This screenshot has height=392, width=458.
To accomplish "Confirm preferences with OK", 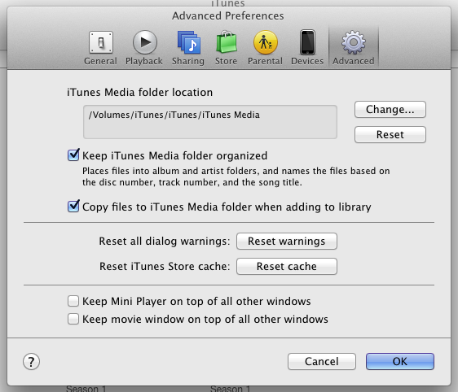I will click(x=400, y=362).
